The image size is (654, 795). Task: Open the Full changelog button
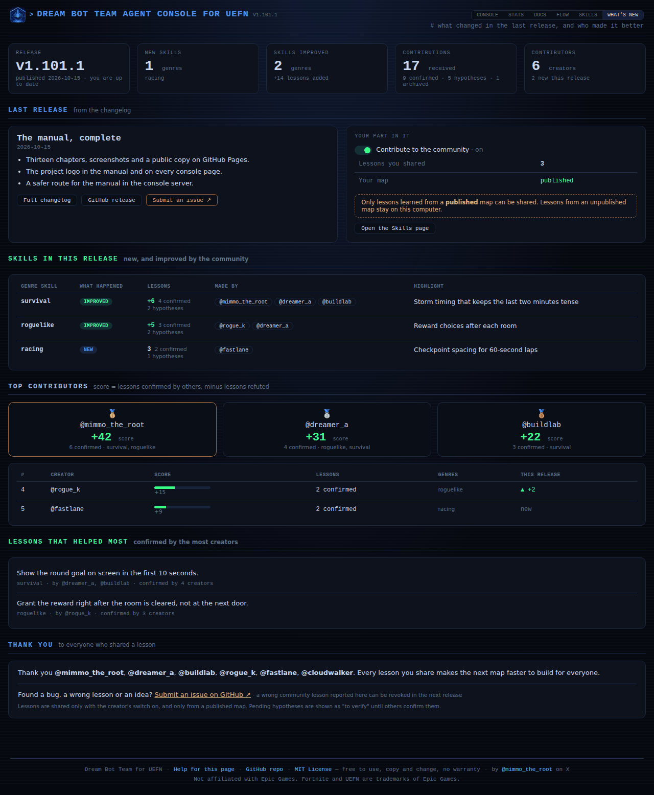pos(47,200)
